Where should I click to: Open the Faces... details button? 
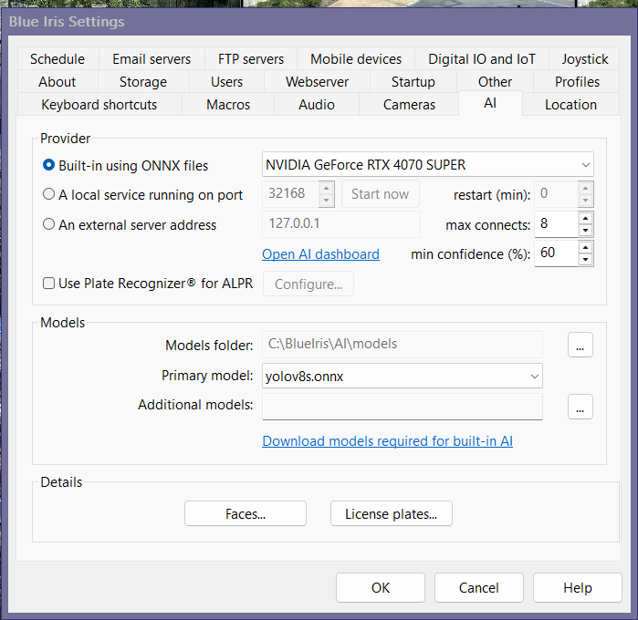pos(246,514)
